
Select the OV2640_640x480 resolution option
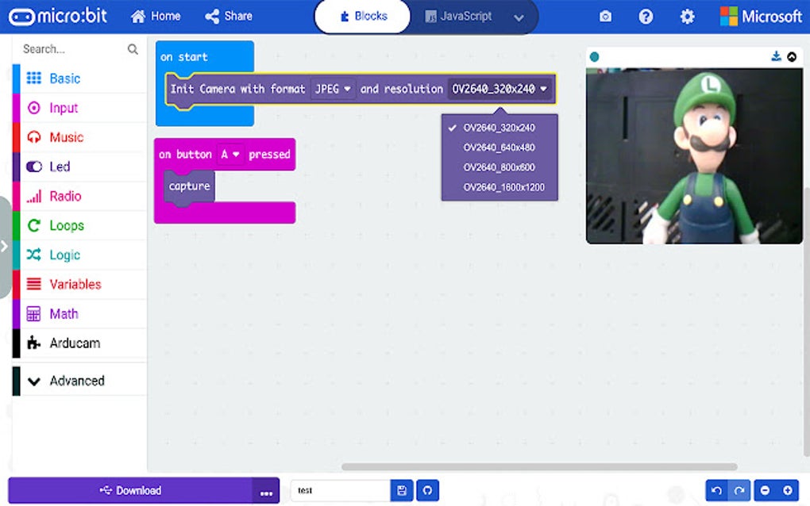(499, 146)
